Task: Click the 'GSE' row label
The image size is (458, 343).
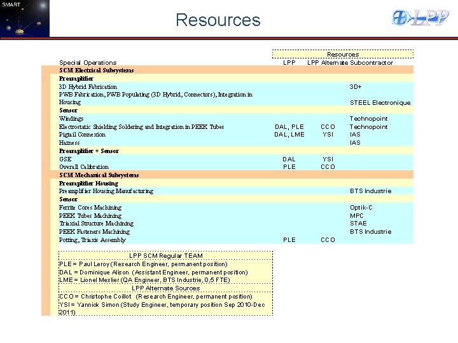Action: [65, 159]
